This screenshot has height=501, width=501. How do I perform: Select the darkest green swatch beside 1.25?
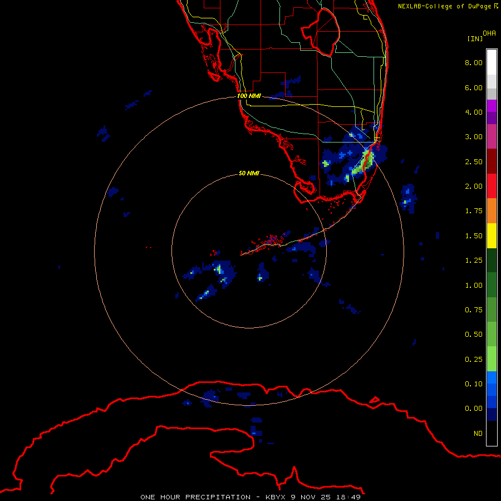pyautogui.click(x=492, y=261)
